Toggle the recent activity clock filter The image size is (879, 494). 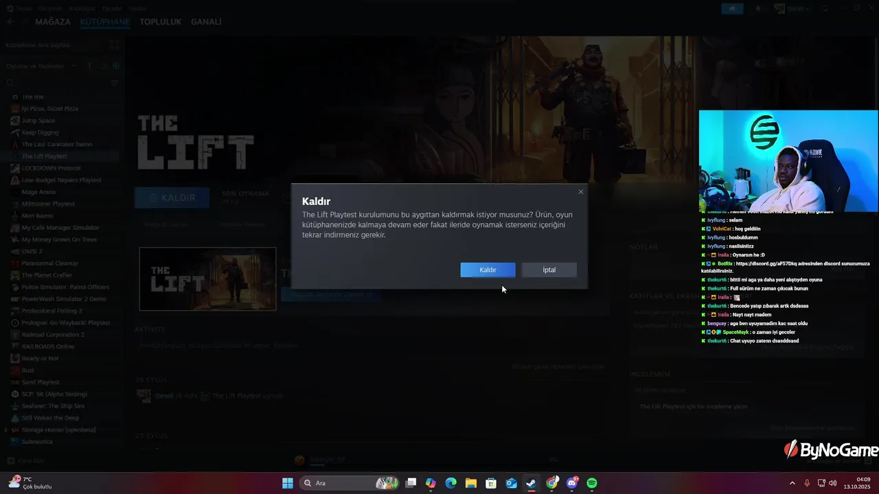104,66
